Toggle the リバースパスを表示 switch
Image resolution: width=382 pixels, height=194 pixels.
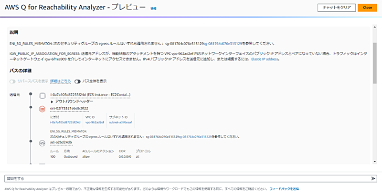click(13, 82)
